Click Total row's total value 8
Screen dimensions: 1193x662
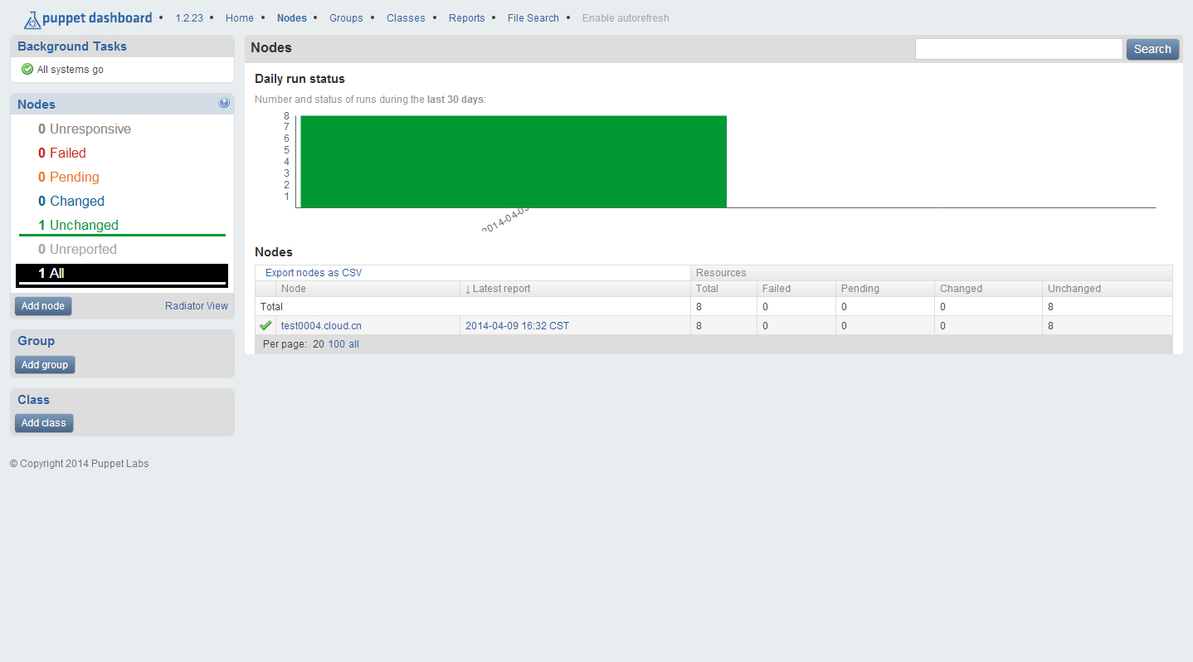point(699,307)
